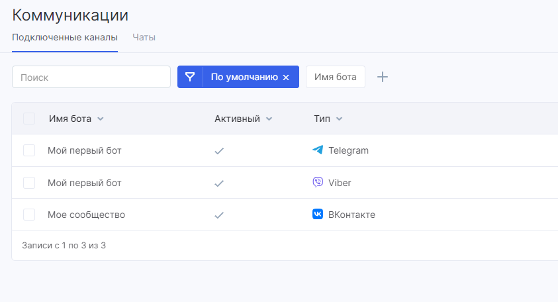Click active checkmark in Viber row

coord(219,183)
